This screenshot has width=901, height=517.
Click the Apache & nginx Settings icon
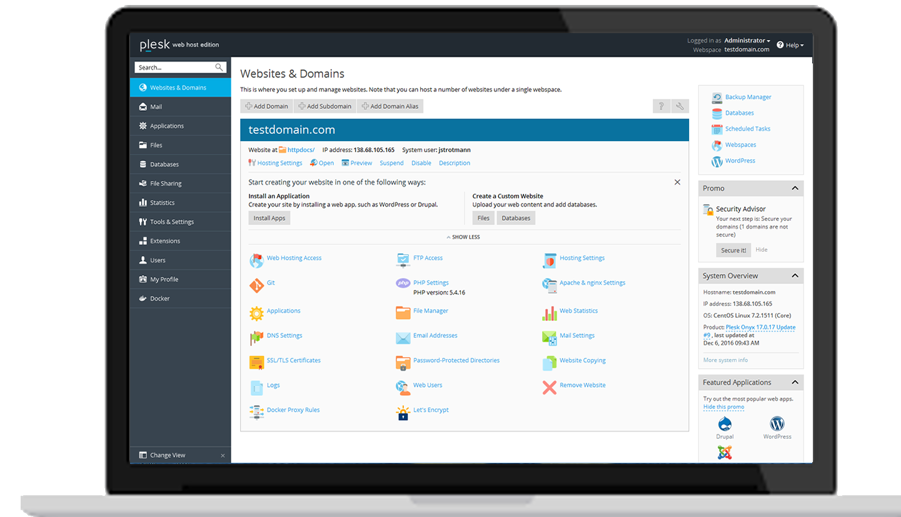click(x=549, y=285)
